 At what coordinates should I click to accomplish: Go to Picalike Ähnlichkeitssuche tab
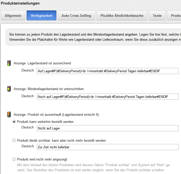coord(122,16)
